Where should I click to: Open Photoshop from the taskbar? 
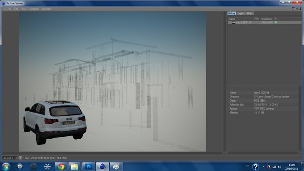click(x=89, y=167)
